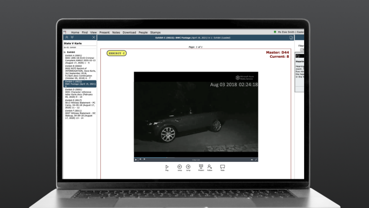Expand all with the double down chevron
This screenshot has width=369, height=208.
tap(72, 37)
